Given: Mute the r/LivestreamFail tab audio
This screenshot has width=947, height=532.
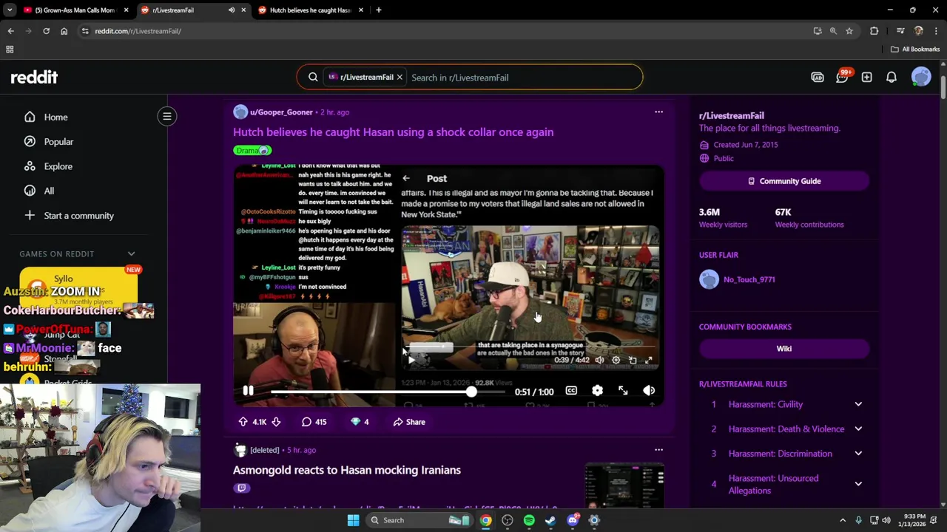Looking at the screenshot, I should (x=232, y=10).
